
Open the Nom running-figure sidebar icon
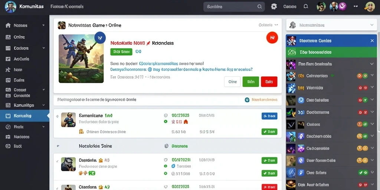tap(8, 69)
